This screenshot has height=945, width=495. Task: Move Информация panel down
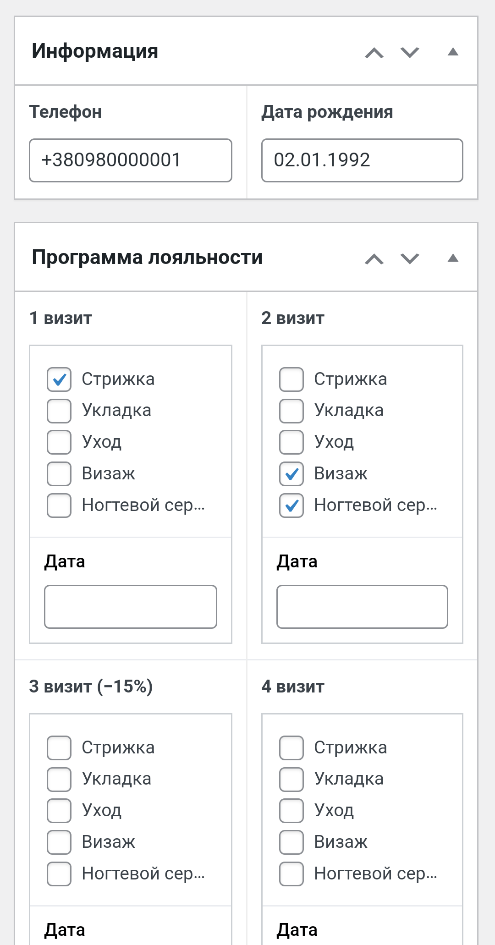(410, 52)
